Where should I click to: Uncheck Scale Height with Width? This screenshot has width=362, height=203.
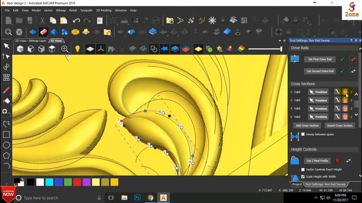303,176
